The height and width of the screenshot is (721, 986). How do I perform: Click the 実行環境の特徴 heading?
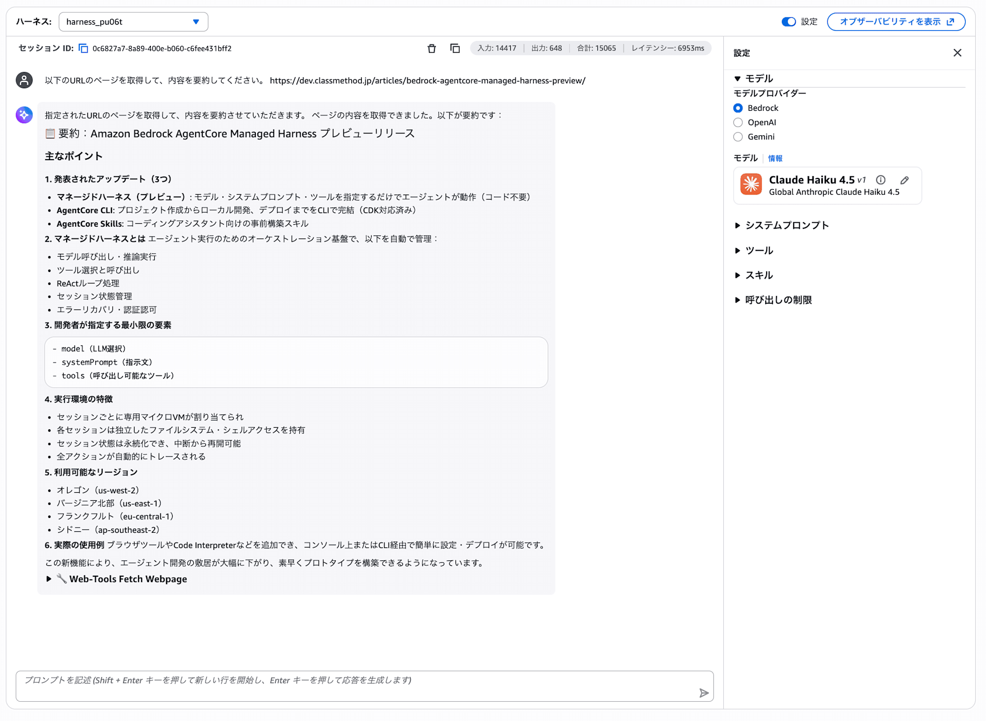click(x=79, y=399)
